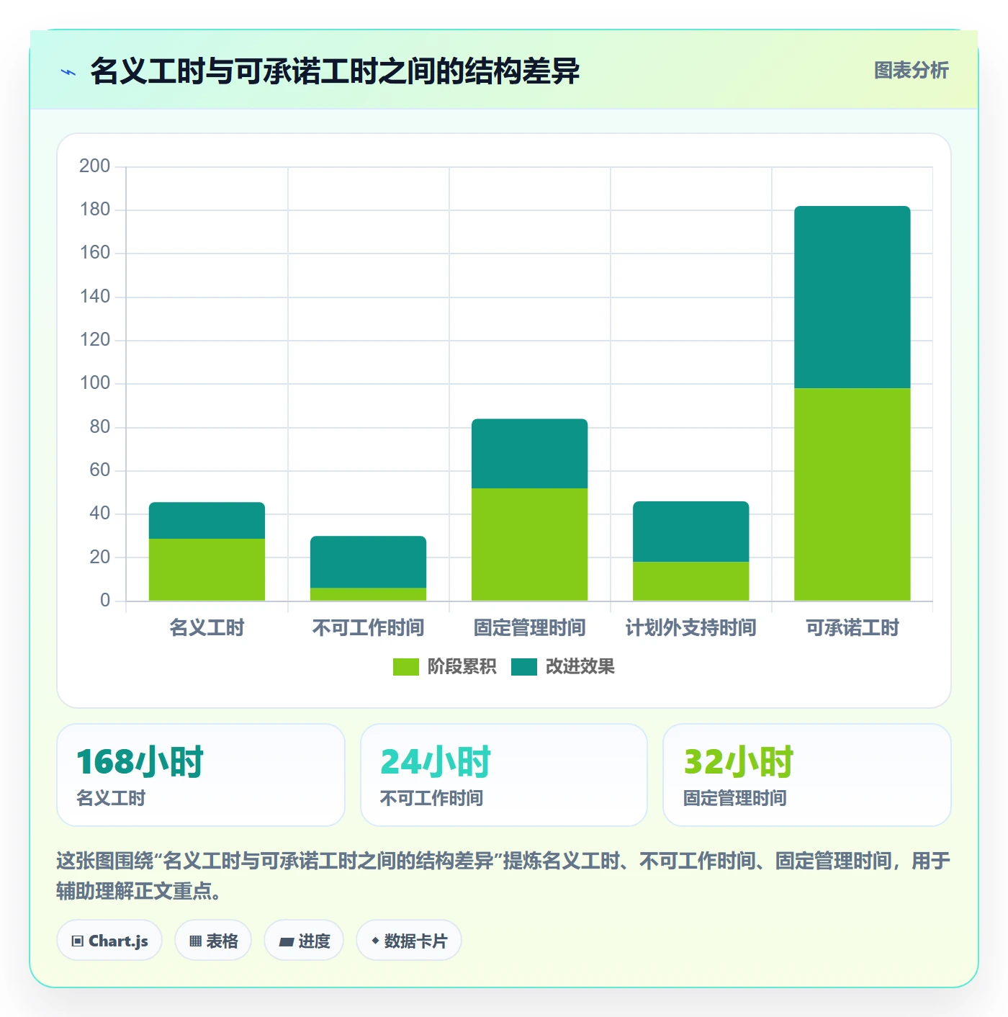The width and height of the screenshot is (1008, 1017).
Task: Click the 可承诺工时 x-axis label
Action: [x=852, y=628]
